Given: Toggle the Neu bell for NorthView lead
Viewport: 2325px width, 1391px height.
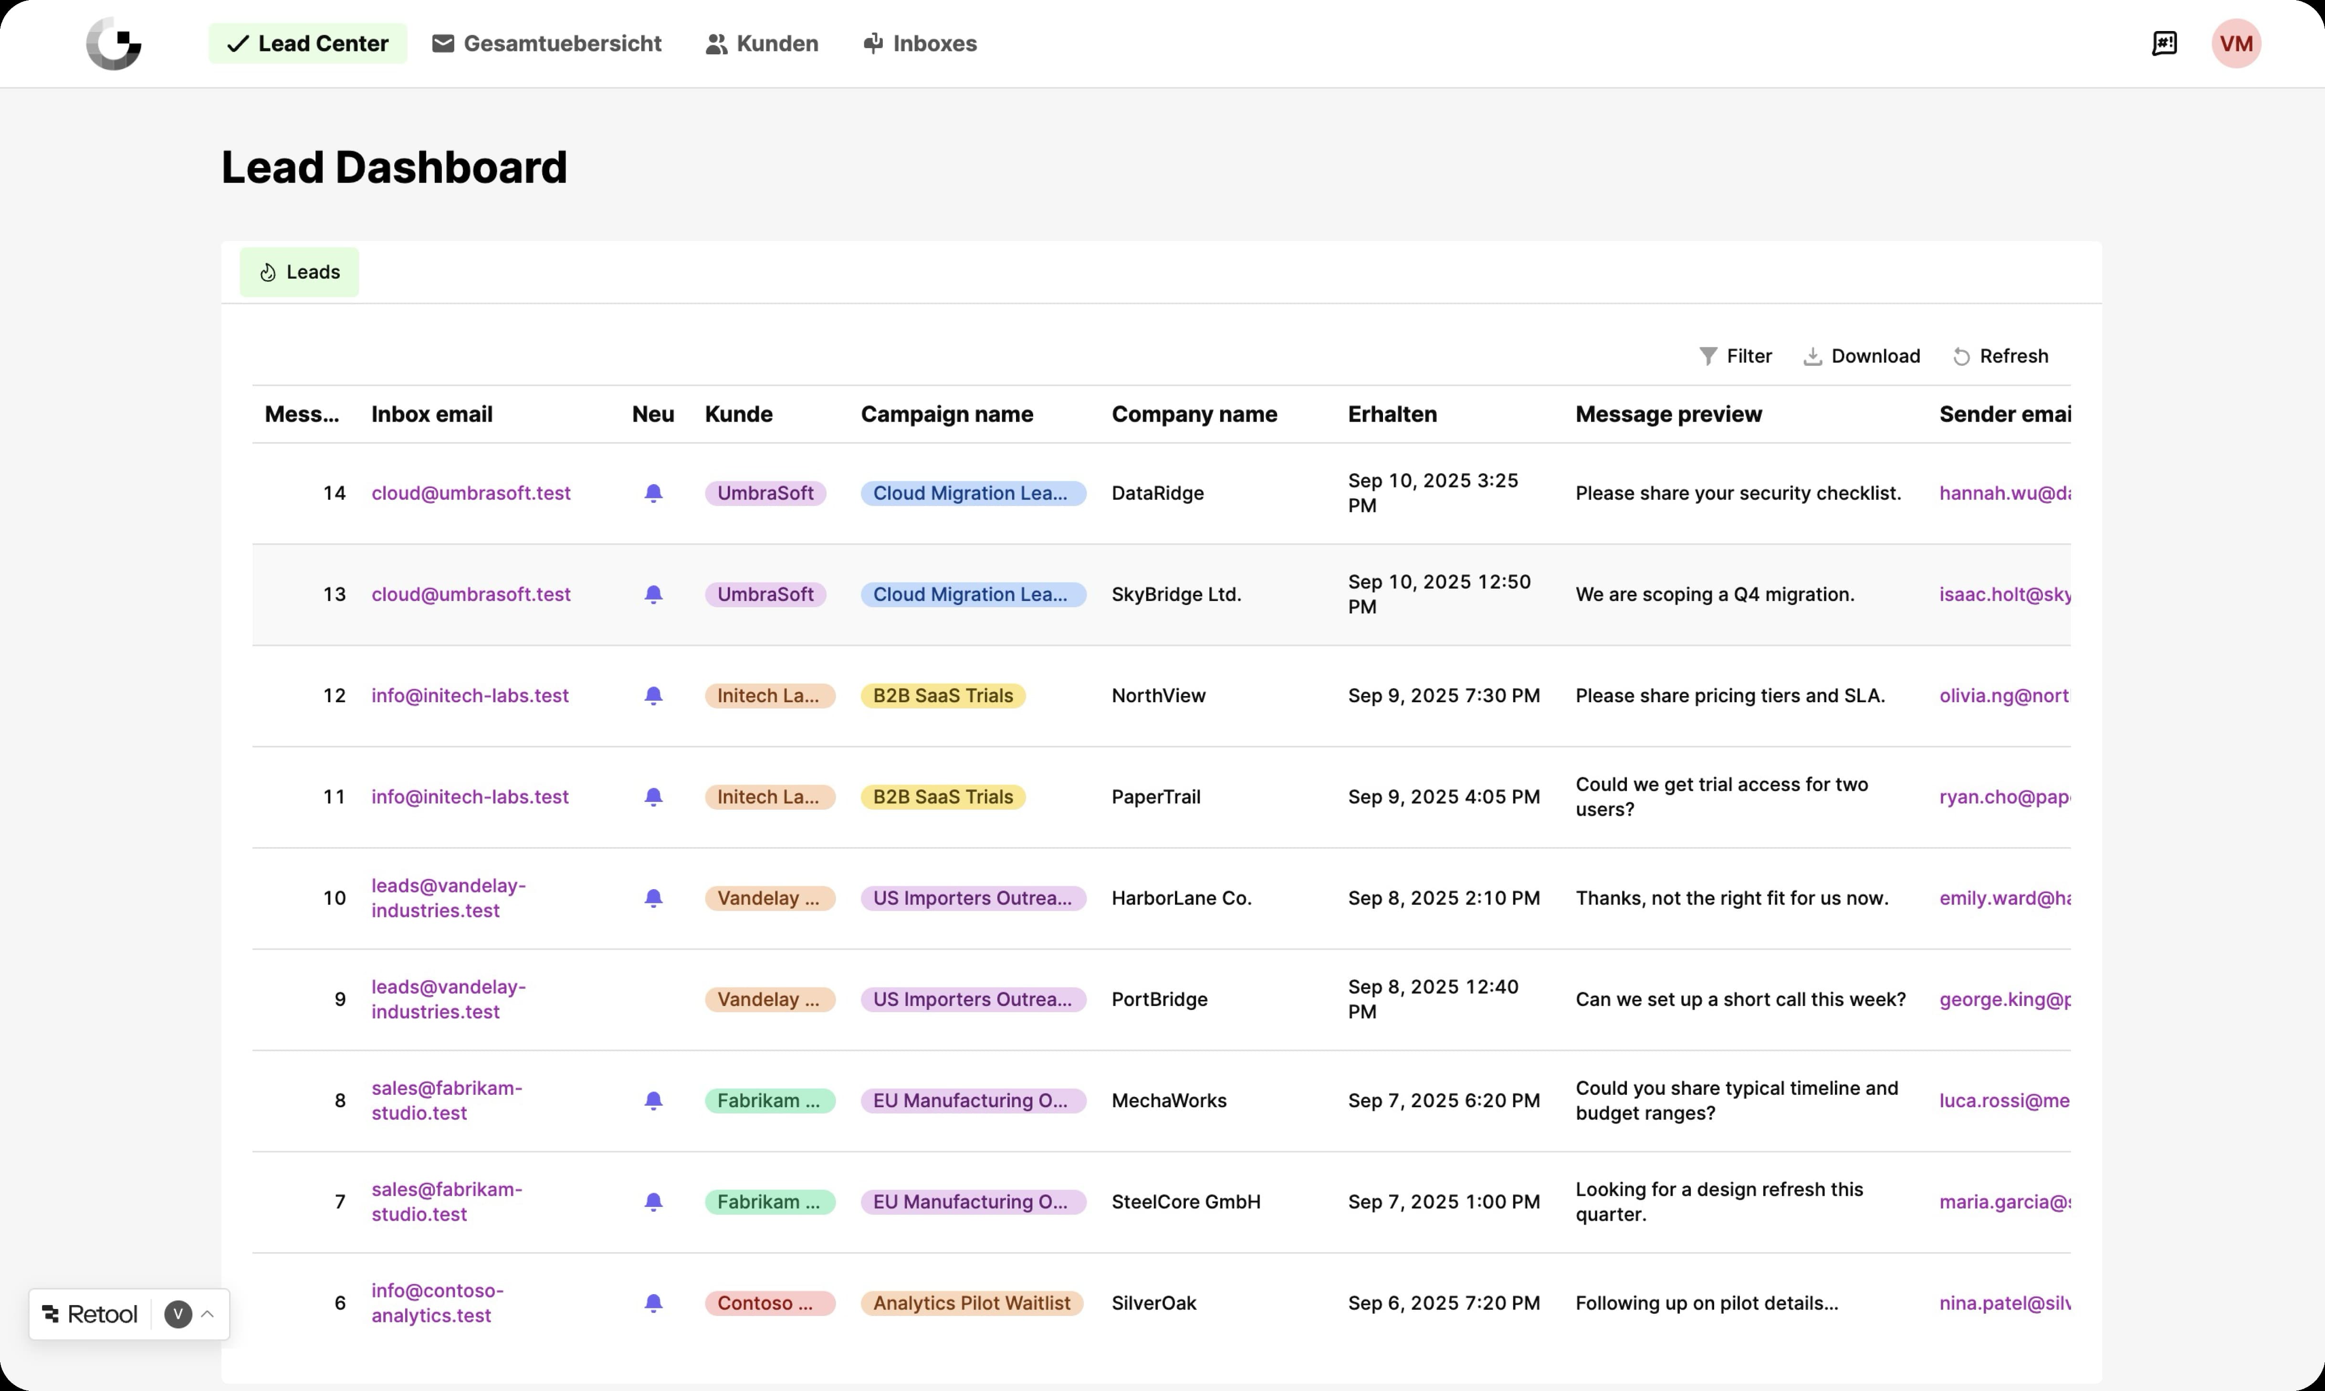Looking at the screenshot, I should [653, 695].
